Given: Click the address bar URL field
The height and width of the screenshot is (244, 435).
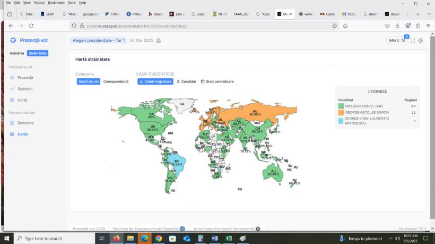Looking at the screenshot, I should (205, 26).
